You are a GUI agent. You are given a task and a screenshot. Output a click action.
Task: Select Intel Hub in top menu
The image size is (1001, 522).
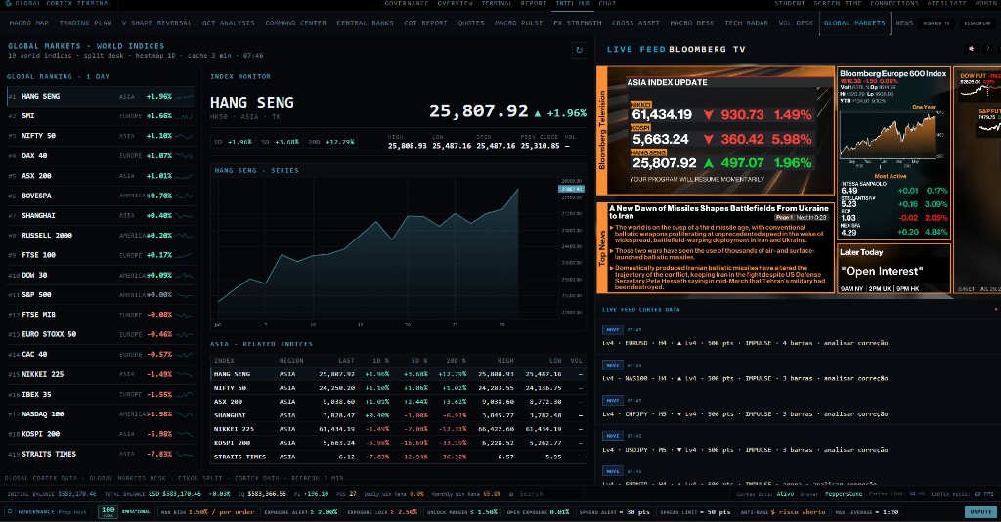coord(573,3)
